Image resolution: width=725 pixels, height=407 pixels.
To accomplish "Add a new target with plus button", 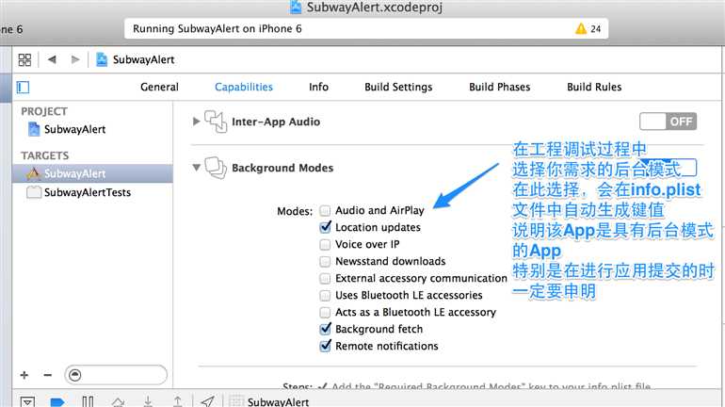I will coord(24,375).
